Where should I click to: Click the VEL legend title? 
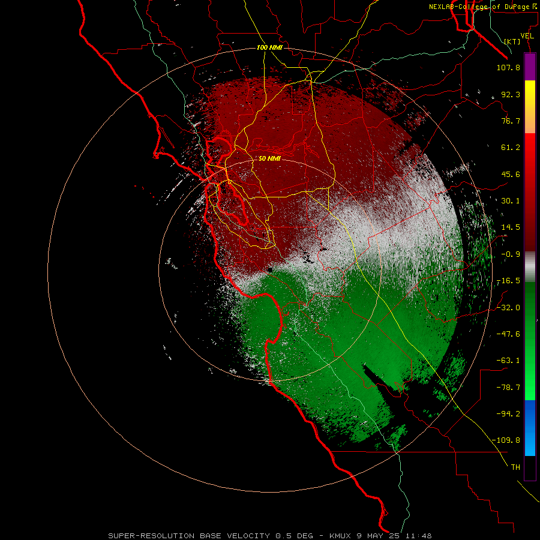(x=527, y=36)
